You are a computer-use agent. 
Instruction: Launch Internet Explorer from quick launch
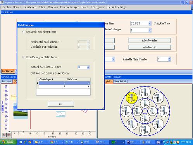coord(25,142)
